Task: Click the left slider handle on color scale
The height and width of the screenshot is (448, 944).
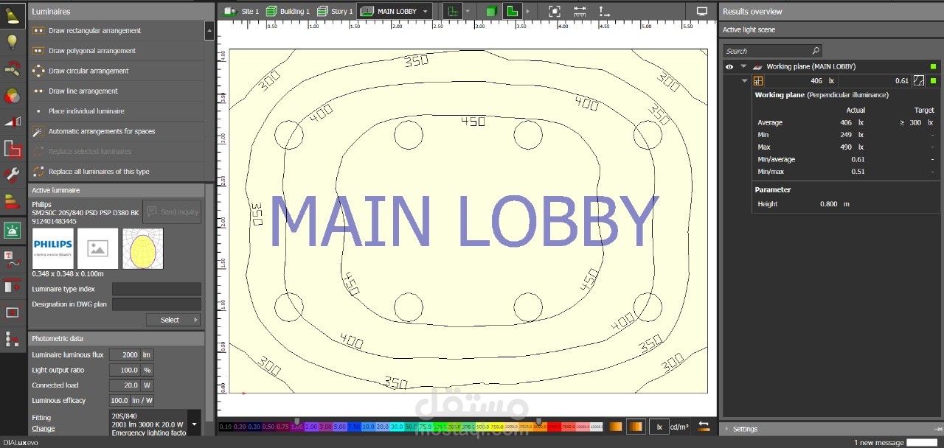Action: [x=297, y=422]
